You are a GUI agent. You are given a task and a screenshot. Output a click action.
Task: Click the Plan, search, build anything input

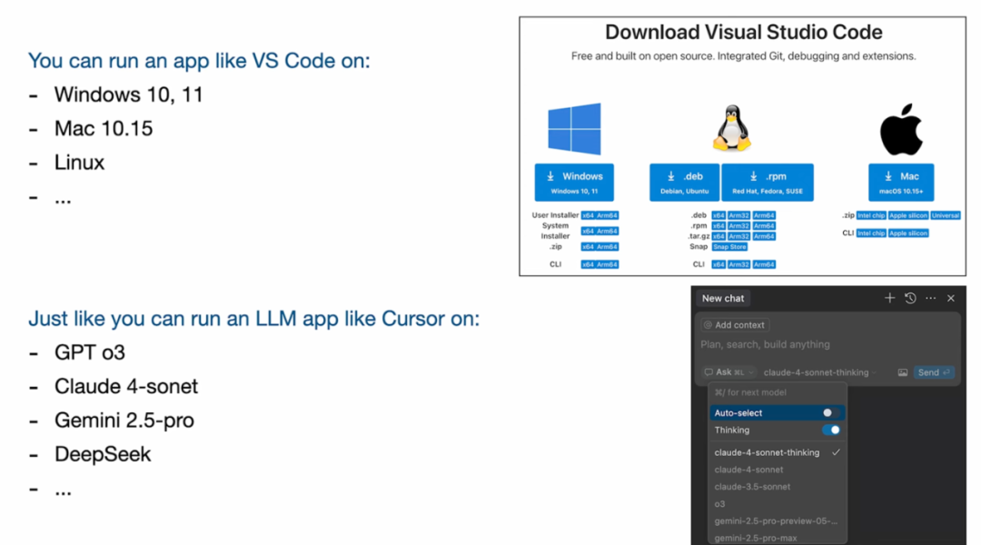828,345
